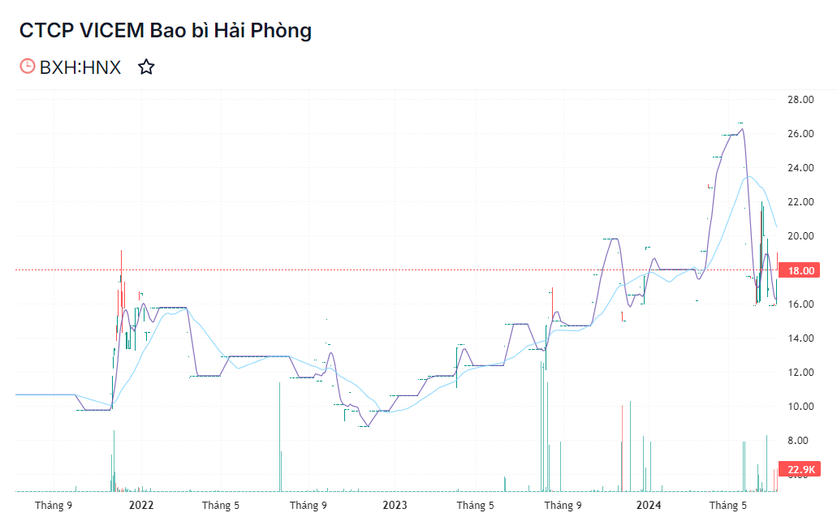Open the BXH:HNX ticker symbol
This screenshot has height=526, width=837.
coord(80,67)
